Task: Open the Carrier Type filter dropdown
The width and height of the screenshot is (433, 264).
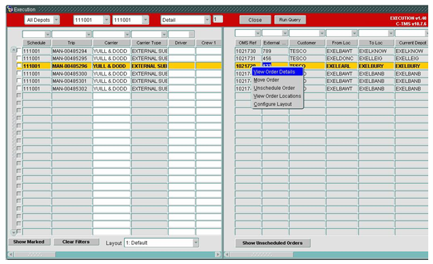Action: tap(164, 35)
